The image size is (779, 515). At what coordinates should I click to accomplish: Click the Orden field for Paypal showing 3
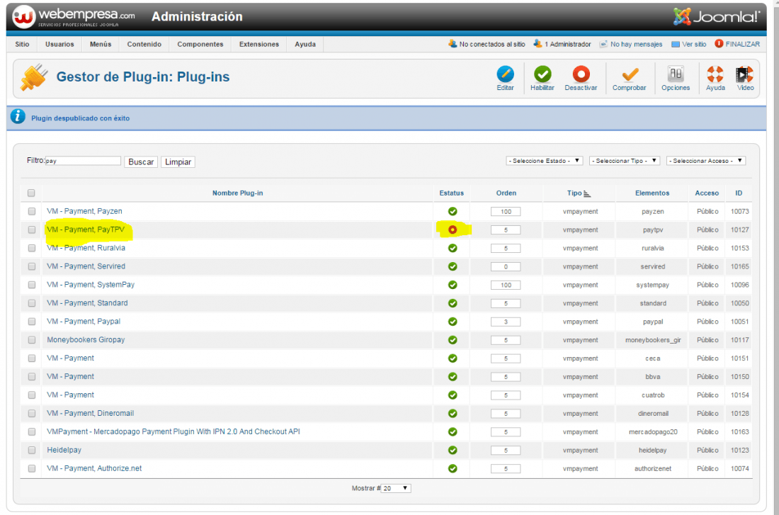pyautogui.click(x=506, y=322)
